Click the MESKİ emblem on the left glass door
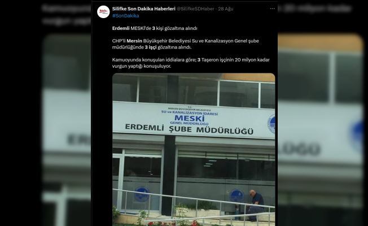Viewport: 368px width, 226px height. 142,194
